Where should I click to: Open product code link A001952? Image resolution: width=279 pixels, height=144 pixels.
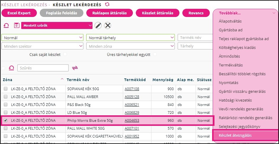pyautogui.click(x=132, y=136)
